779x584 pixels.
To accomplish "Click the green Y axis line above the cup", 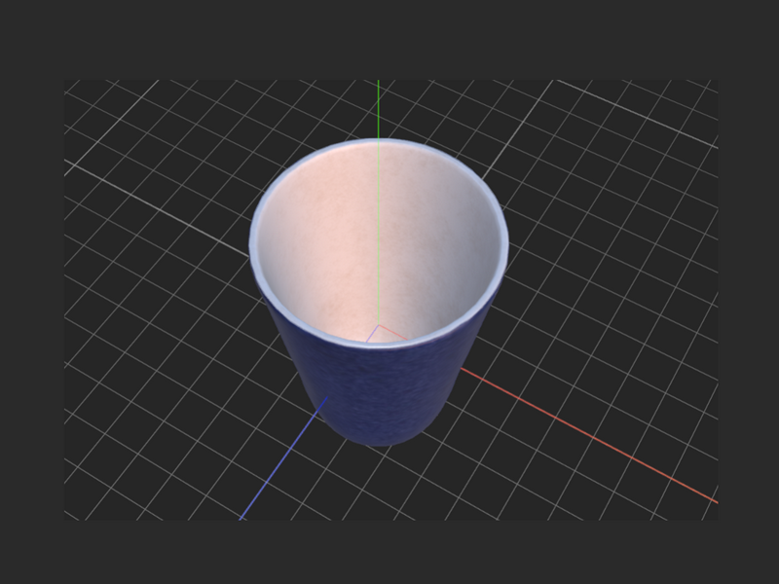I will point(379,109).
